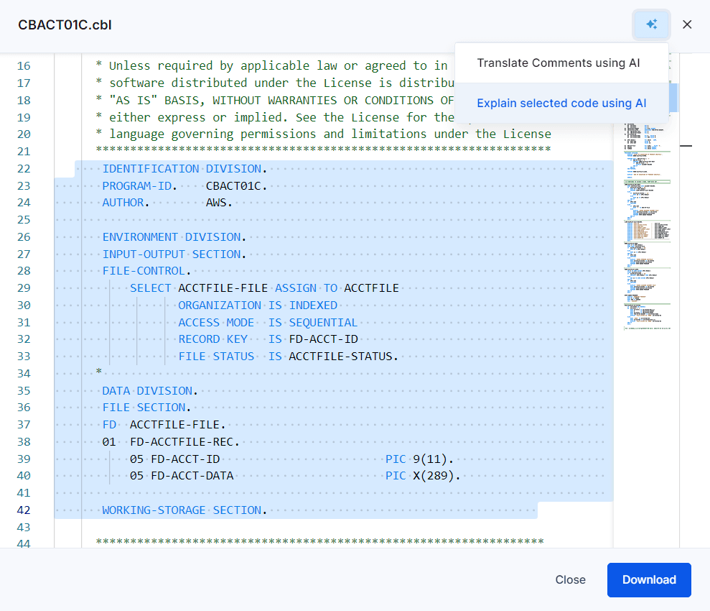
Task: Click the Close button at the bottom
Action: click(570, 579)
